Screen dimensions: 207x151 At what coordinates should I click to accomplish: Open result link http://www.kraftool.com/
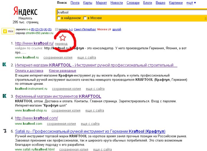click(x=36, y=118)
